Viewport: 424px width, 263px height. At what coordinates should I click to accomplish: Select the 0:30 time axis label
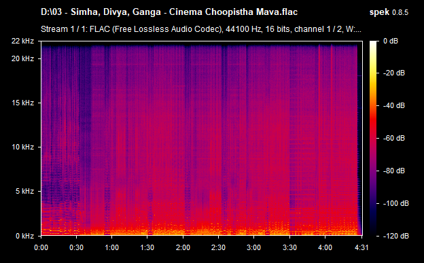pos(77,247)
